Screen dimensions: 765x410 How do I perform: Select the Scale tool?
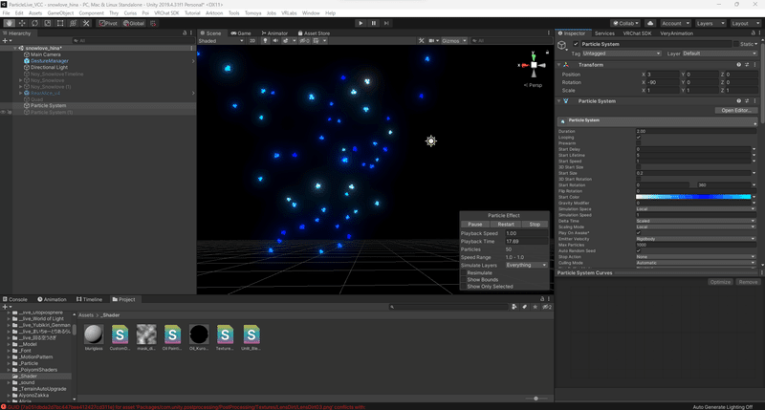tap(47, 23)
